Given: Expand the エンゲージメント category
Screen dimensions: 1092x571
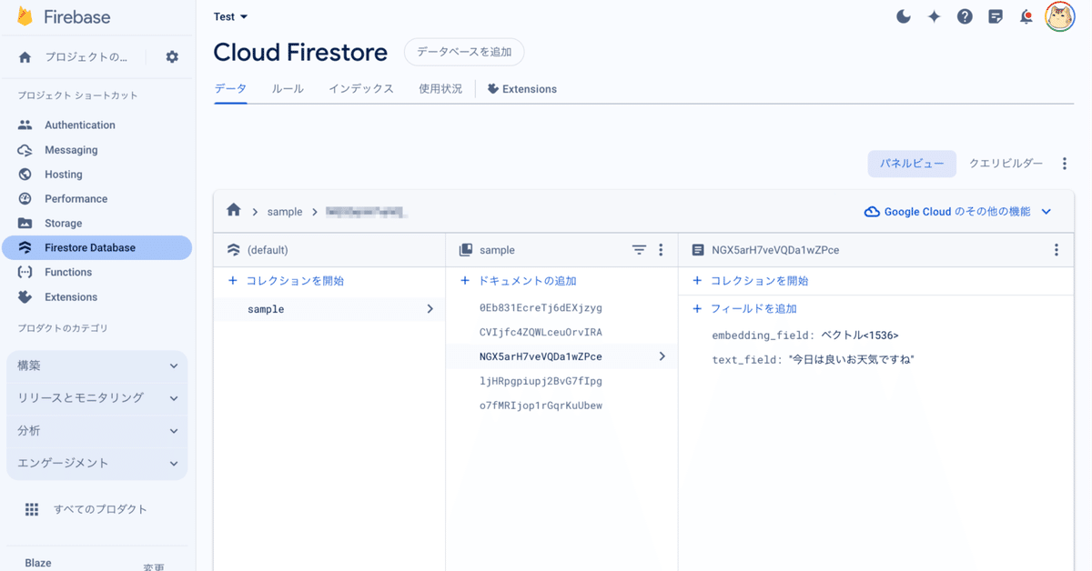Looking at the screenshot, I should [97, 464].
